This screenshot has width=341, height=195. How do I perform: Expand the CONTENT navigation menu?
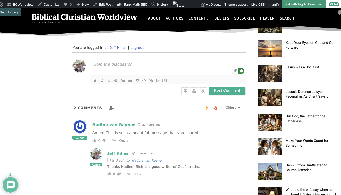[x=197, y=18]
